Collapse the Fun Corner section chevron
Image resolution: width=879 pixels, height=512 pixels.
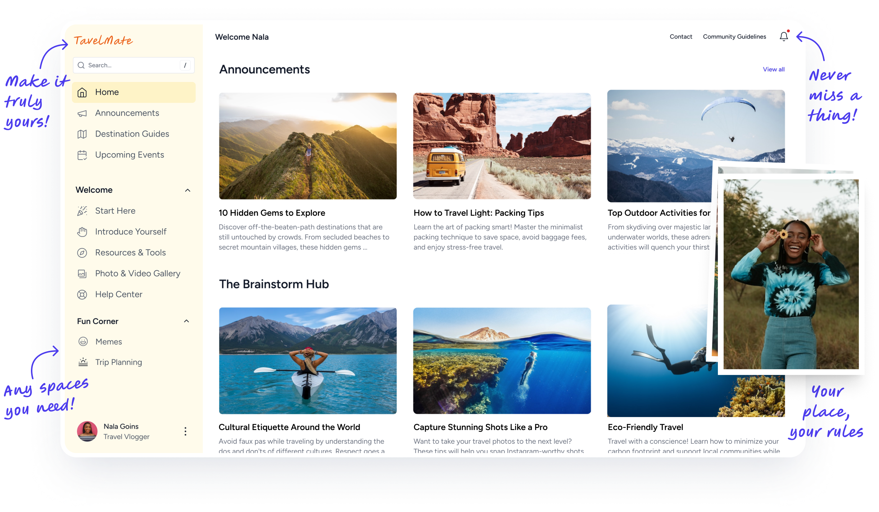[186, 321]
